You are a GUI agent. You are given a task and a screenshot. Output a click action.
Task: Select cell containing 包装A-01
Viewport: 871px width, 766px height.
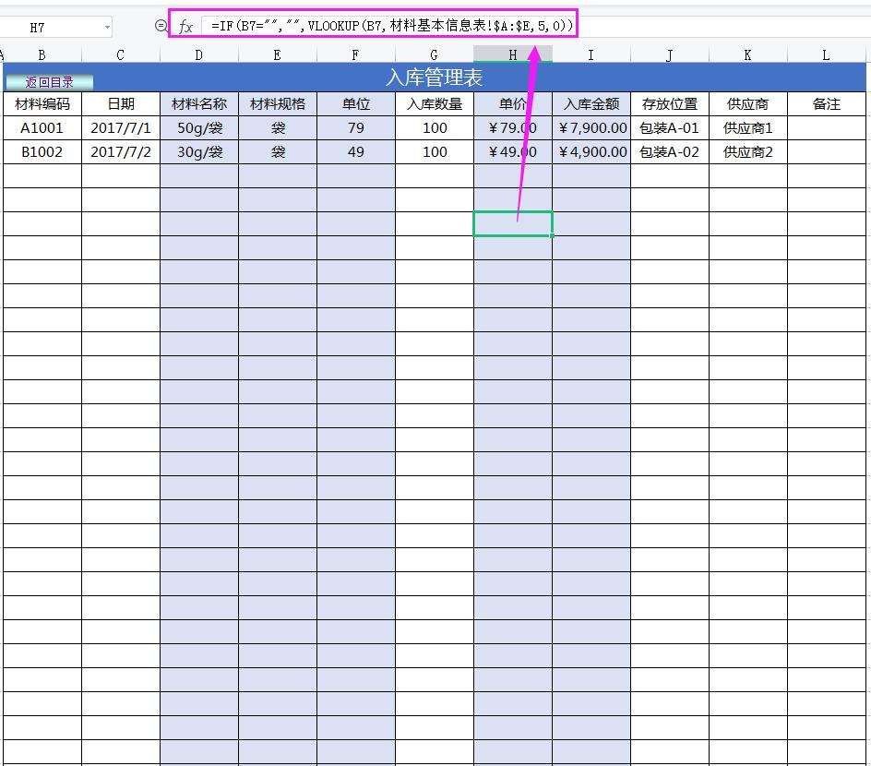[669, 127]
